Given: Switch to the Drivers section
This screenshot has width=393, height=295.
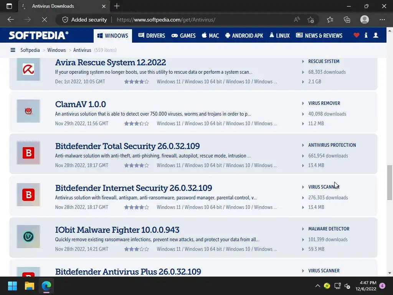Looking at the screenshot, I should pyautogui.click(x=152, y=36).
